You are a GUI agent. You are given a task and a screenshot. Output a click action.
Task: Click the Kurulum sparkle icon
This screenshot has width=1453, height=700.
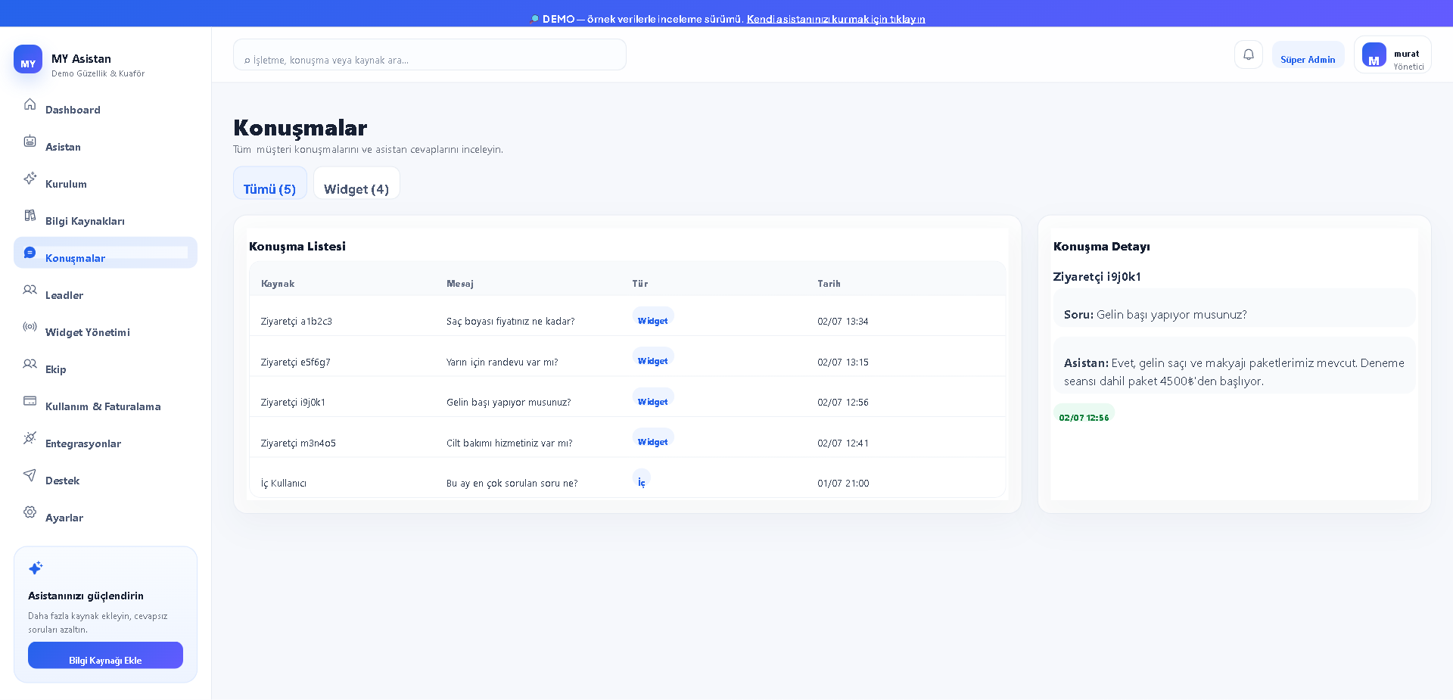click(x=30, y=178)
